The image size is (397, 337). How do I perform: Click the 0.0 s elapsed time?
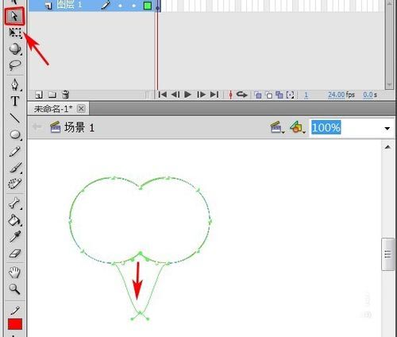click(x=370, y=95)
